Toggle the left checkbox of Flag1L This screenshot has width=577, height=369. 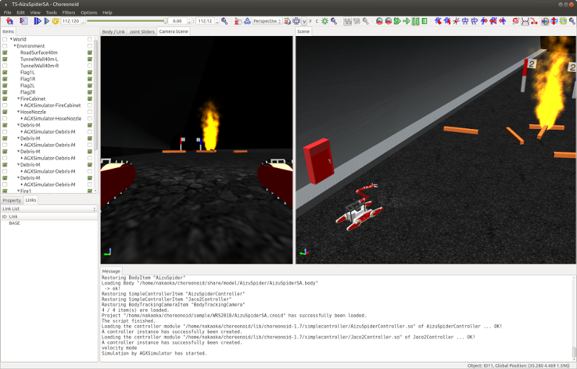click(5, 72)
